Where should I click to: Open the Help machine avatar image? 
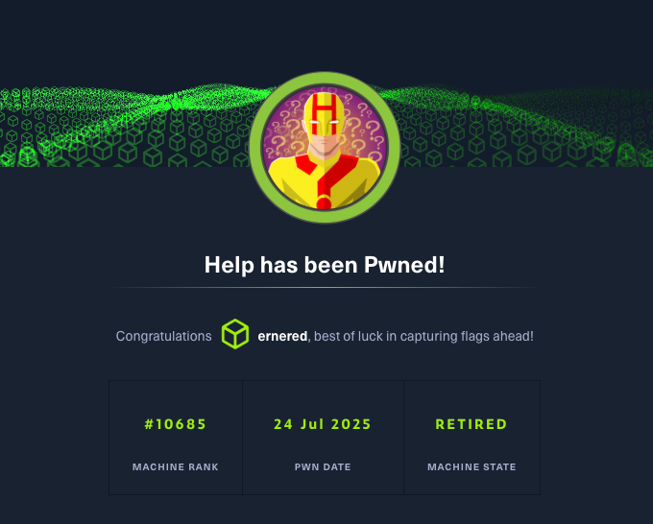(325, 148)
